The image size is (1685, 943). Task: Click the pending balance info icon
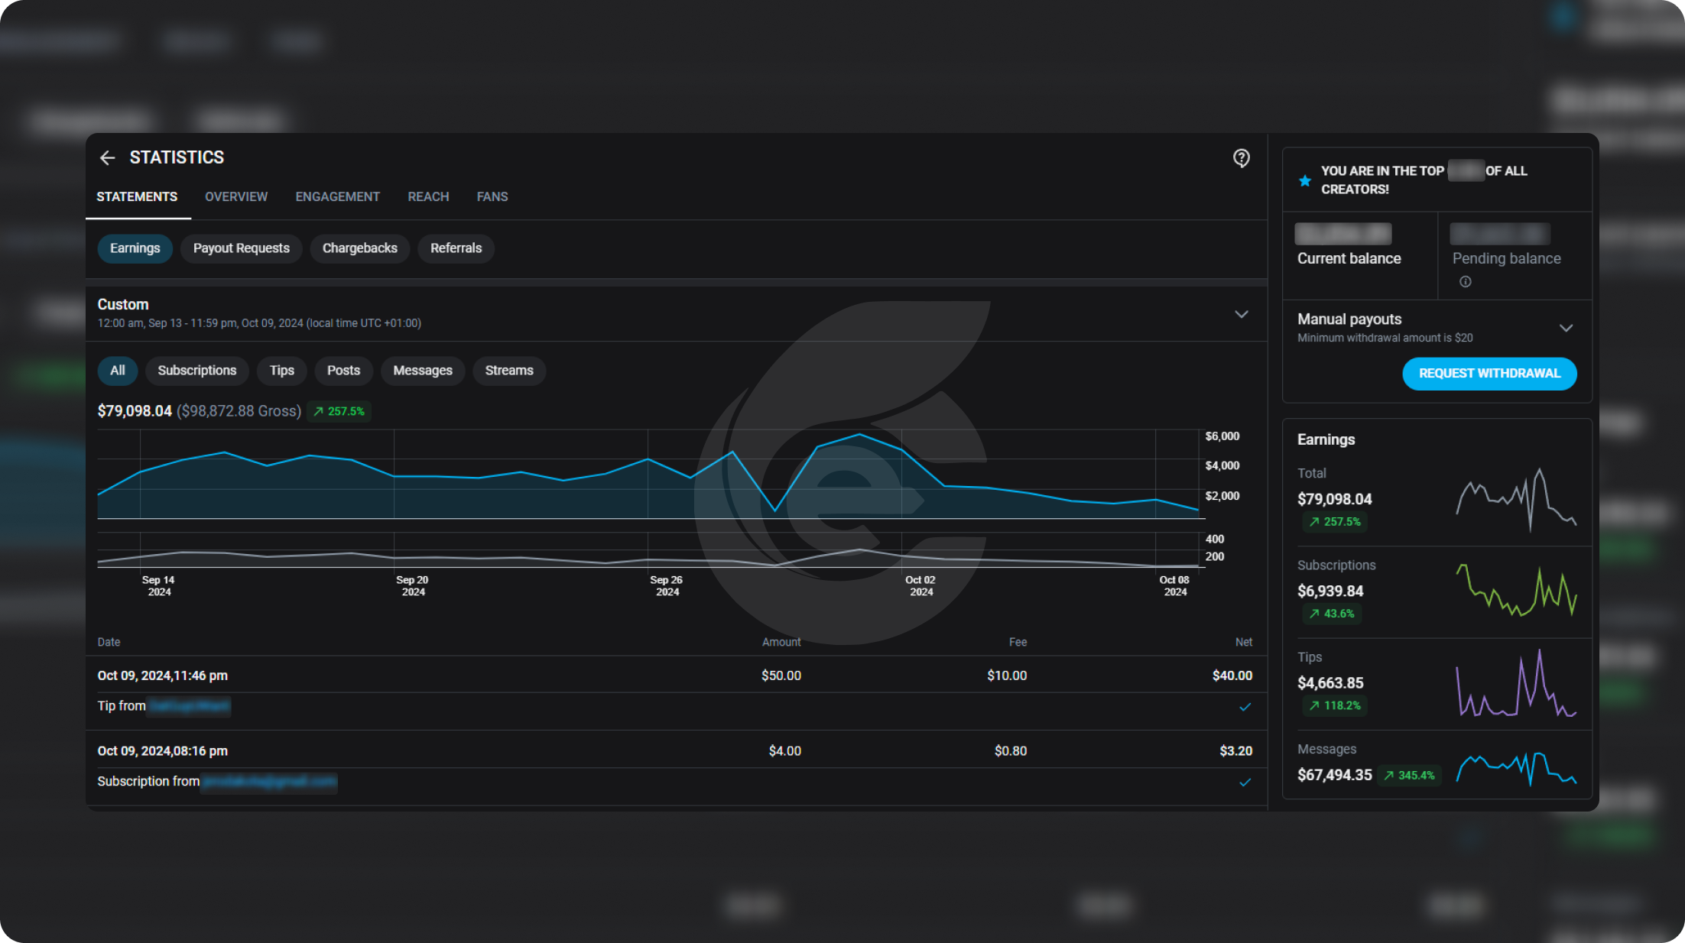(1465, 282)
